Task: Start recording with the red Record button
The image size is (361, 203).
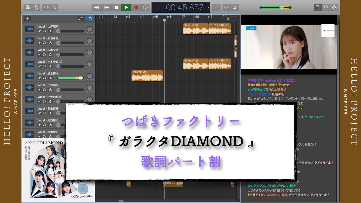Action: pyautogui.click(x=136, y=7)
